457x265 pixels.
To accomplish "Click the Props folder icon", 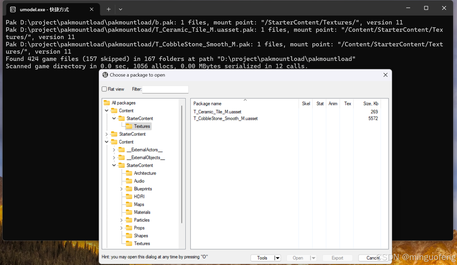I will (129, 228).
